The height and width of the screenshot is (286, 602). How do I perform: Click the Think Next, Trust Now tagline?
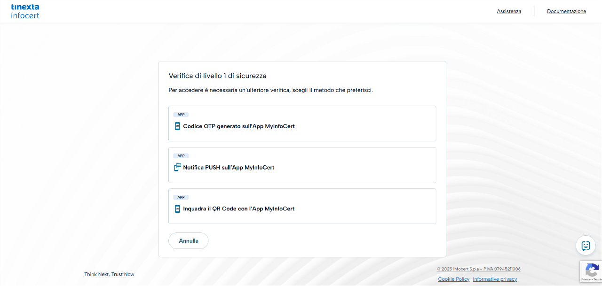pos(109,274)
